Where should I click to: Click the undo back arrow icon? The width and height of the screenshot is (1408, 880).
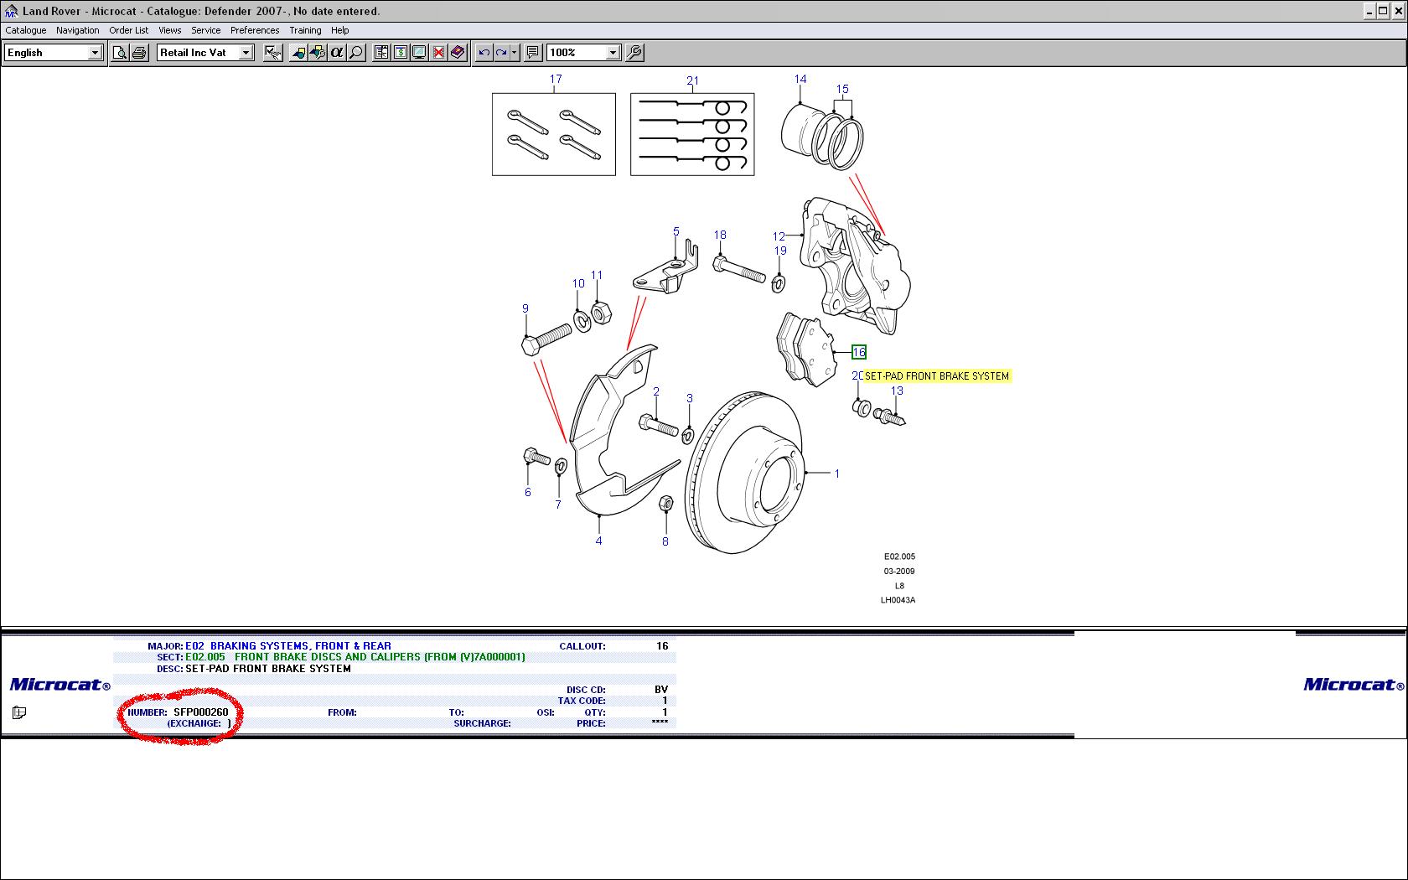(x=484, y=53)
